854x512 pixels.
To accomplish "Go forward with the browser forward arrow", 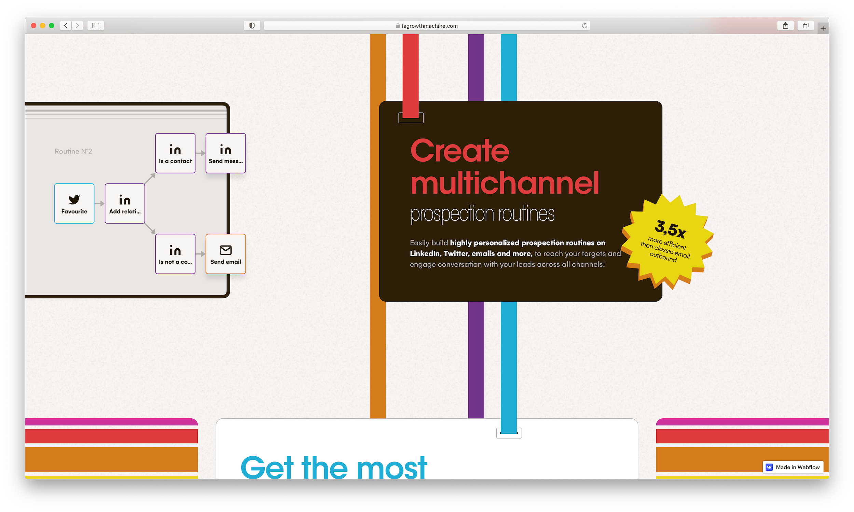I will point(77,26).
